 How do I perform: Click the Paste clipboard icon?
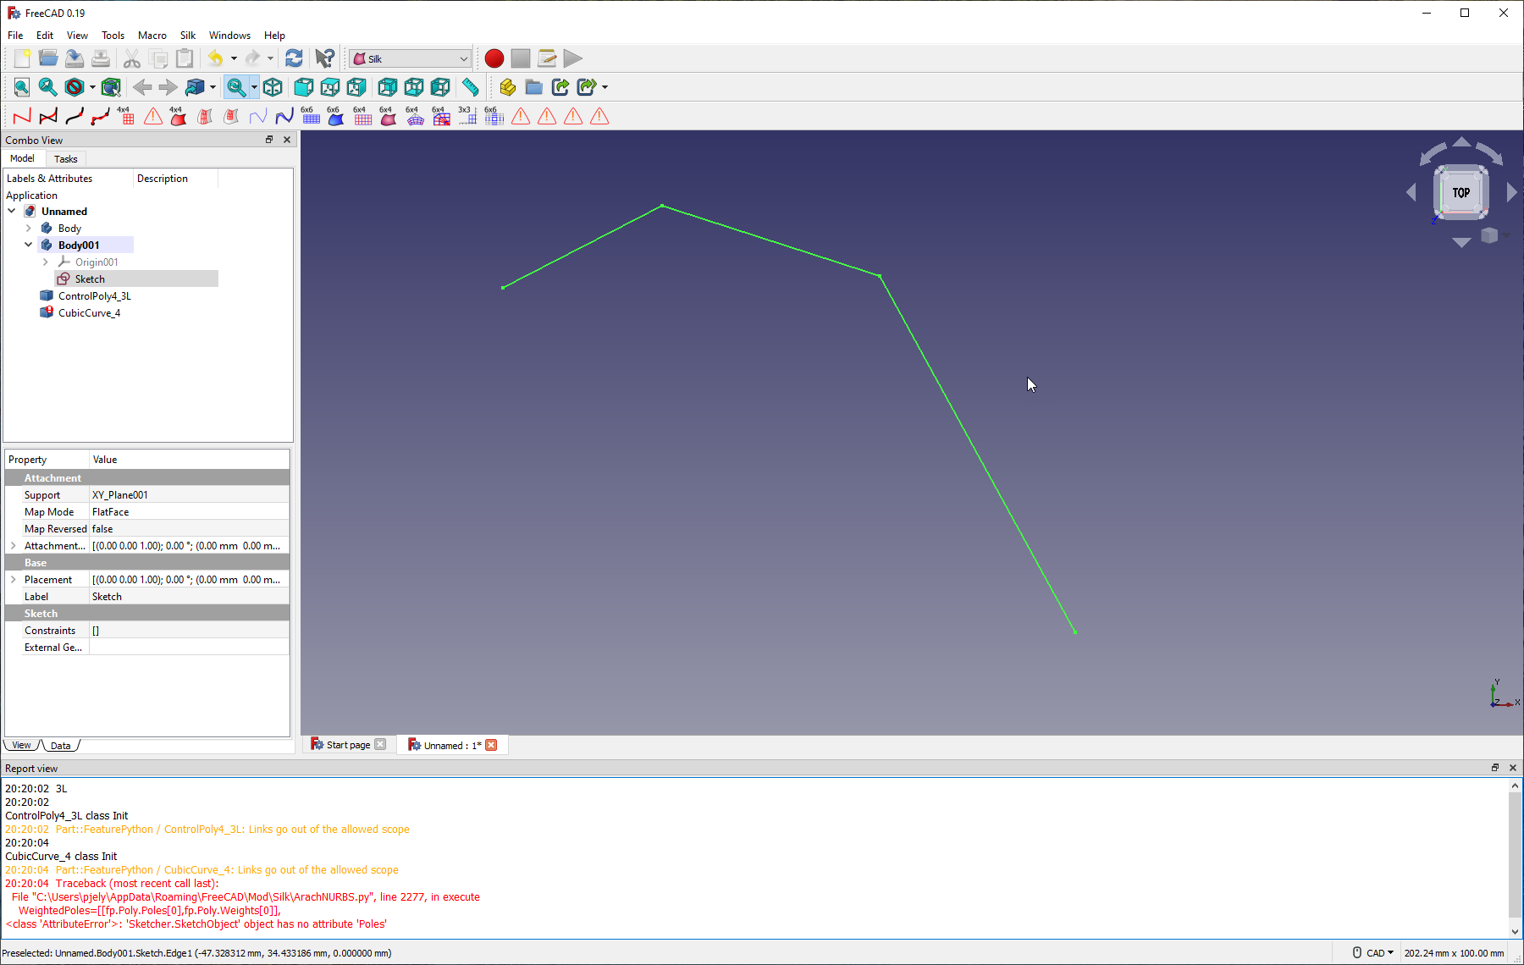coord(184,58)
